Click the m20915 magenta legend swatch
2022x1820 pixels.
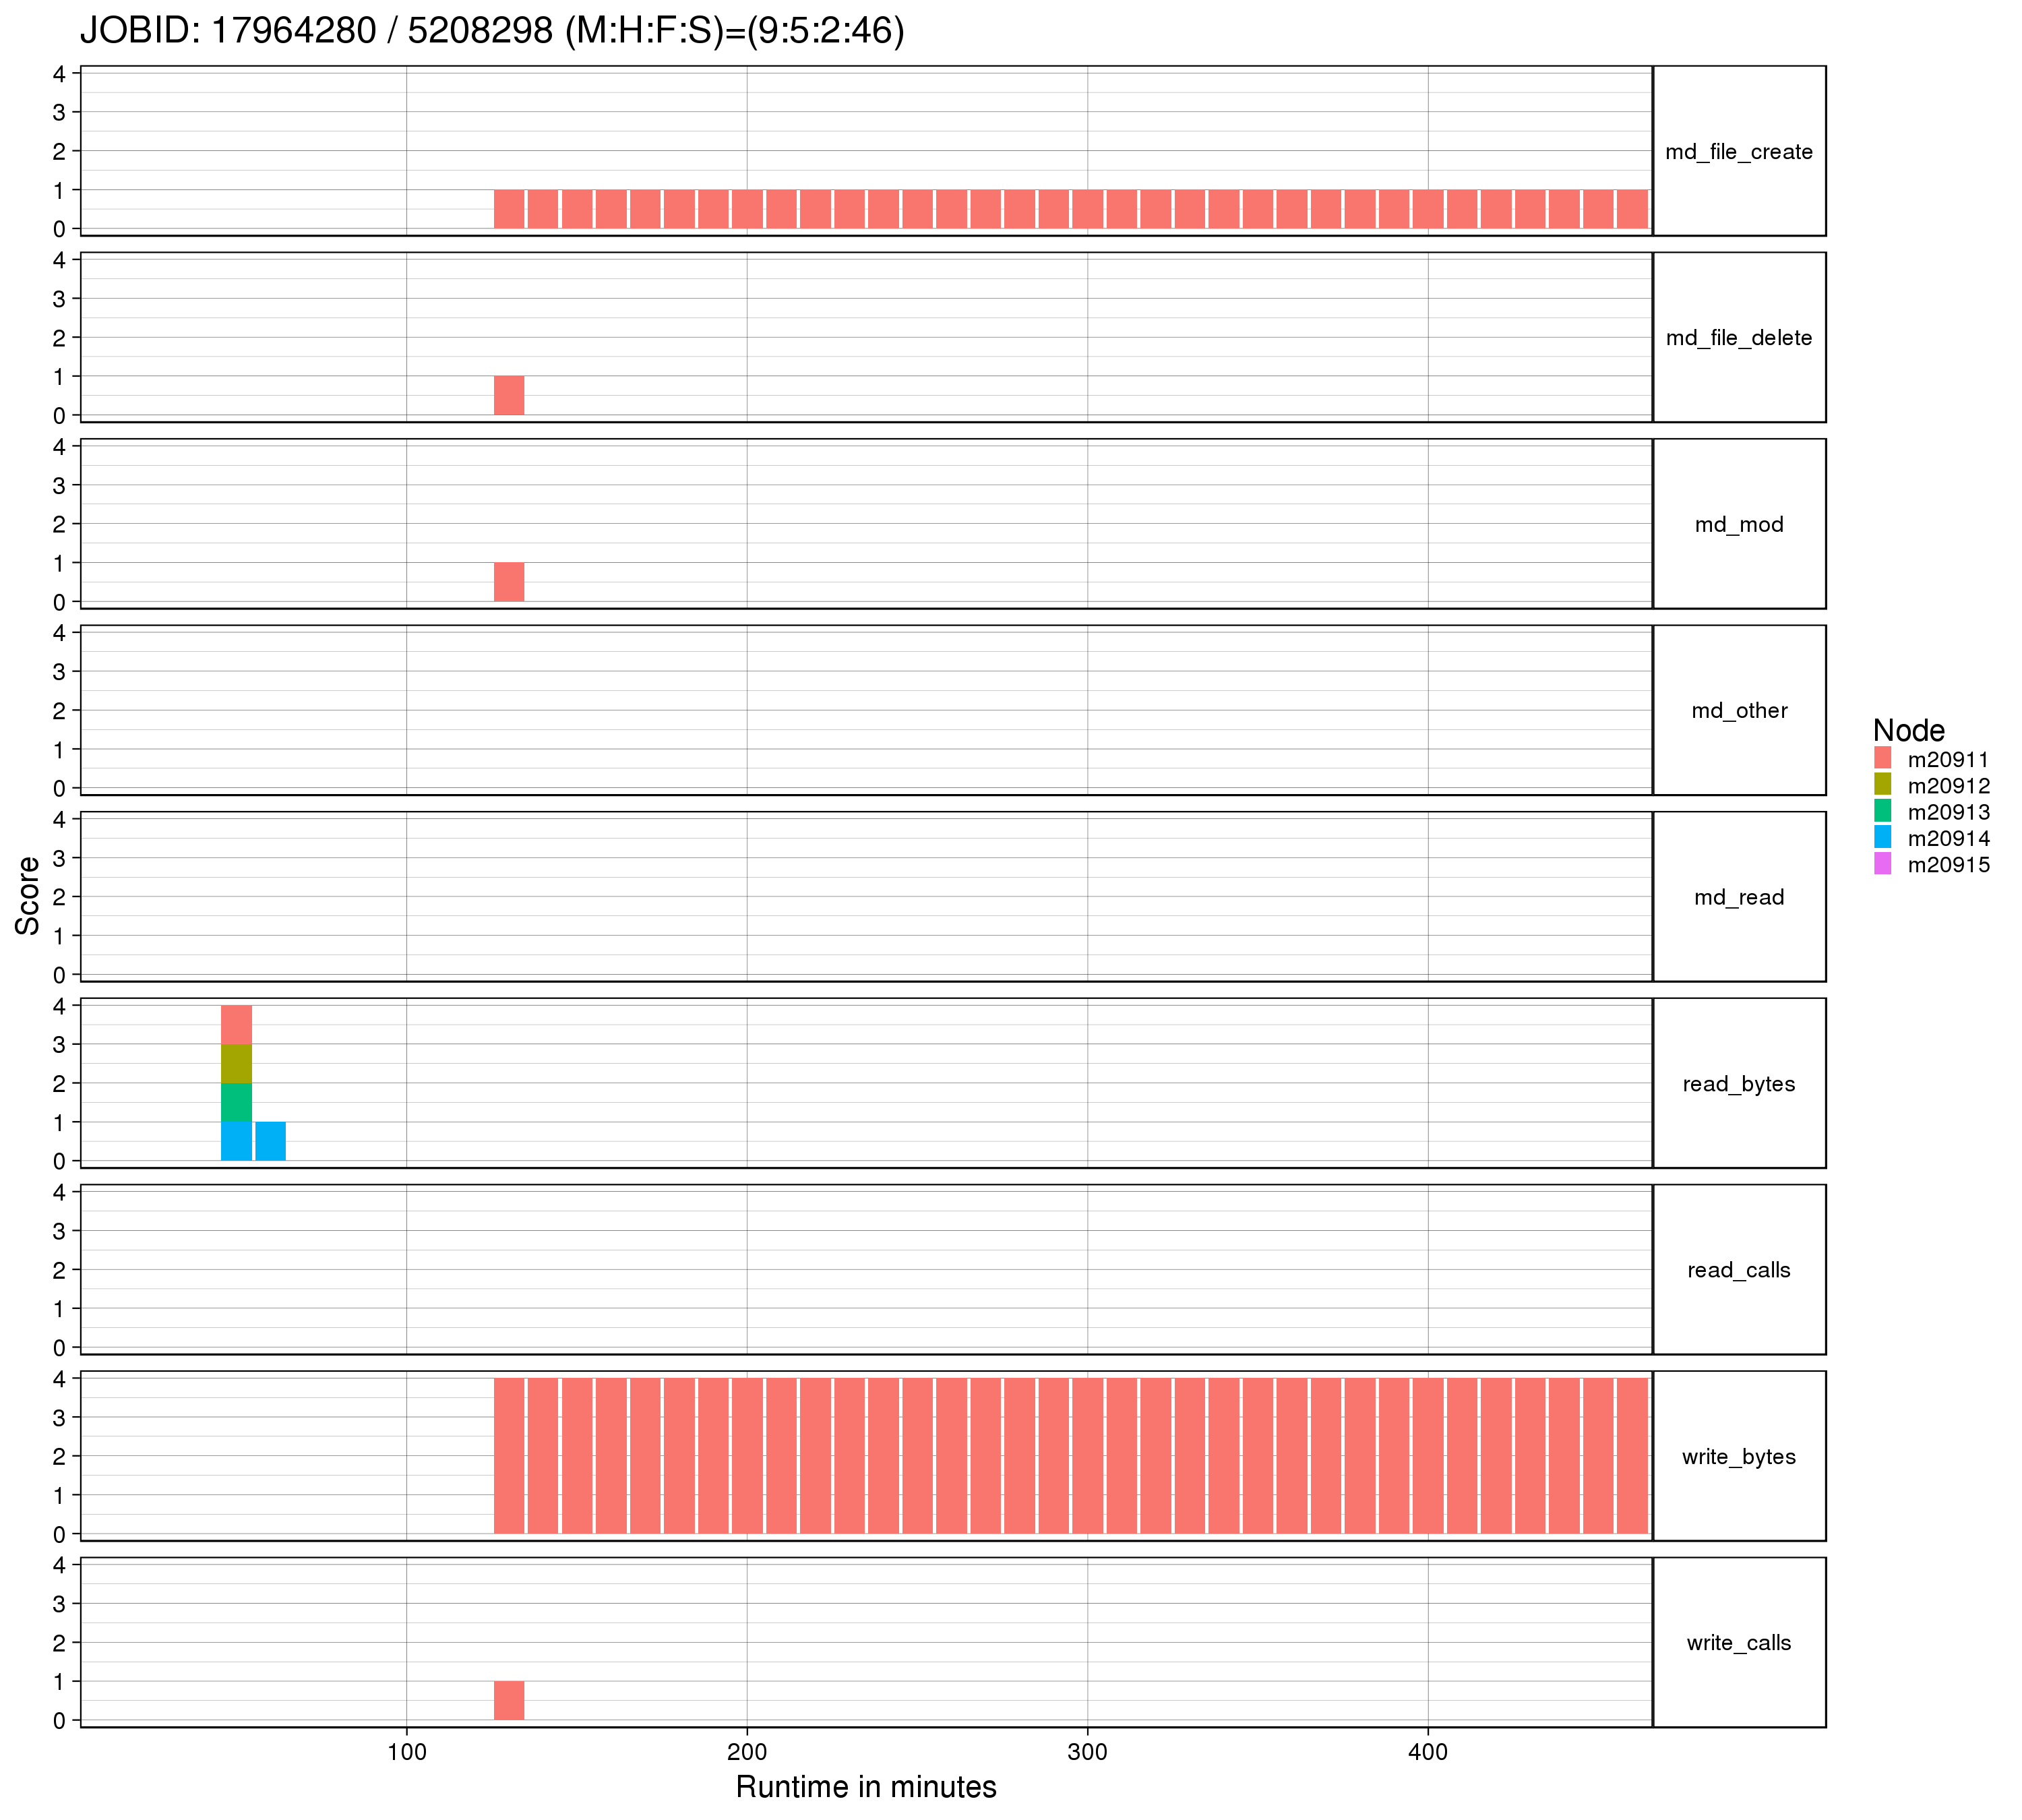click(x=1883, y=864)
